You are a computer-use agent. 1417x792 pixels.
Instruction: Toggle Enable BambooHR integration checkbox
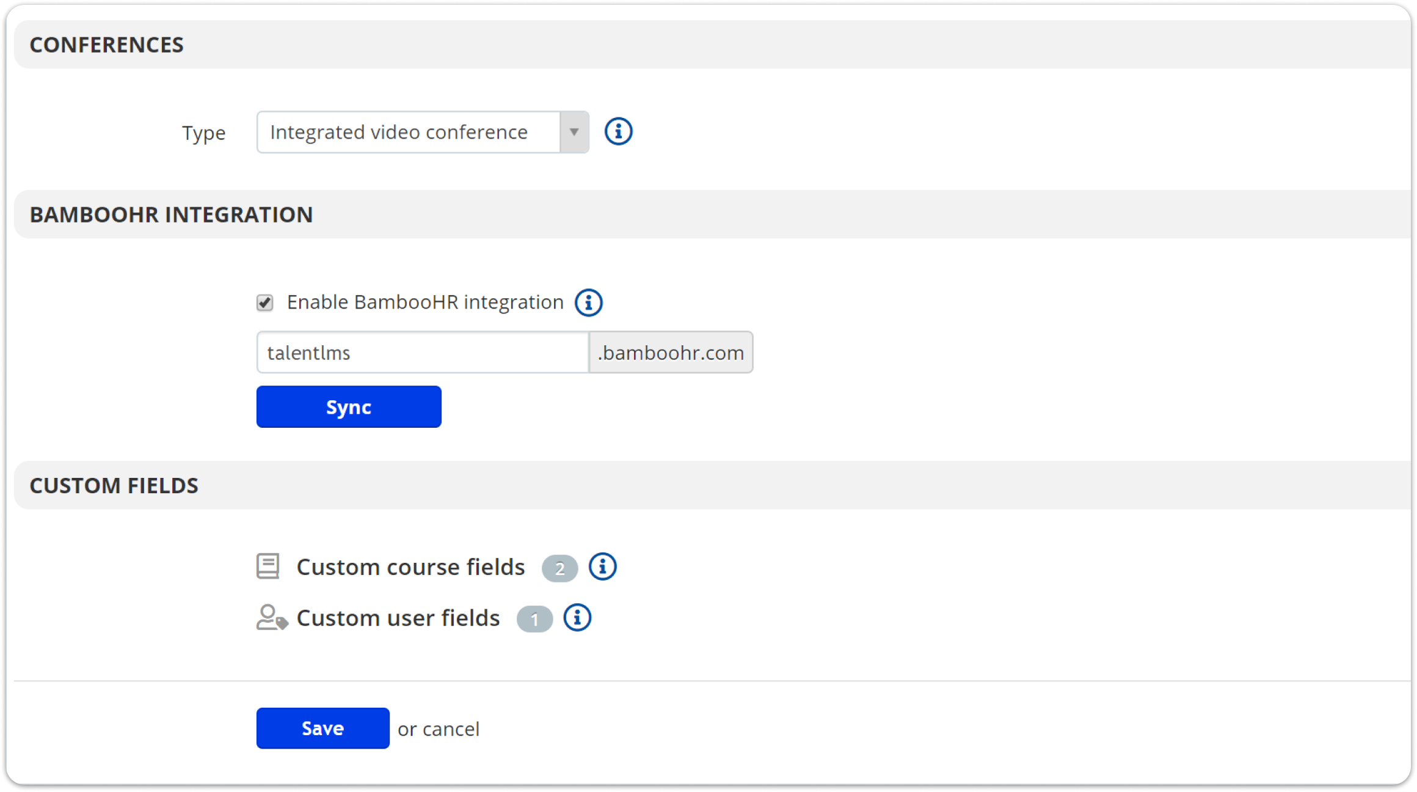264,302
